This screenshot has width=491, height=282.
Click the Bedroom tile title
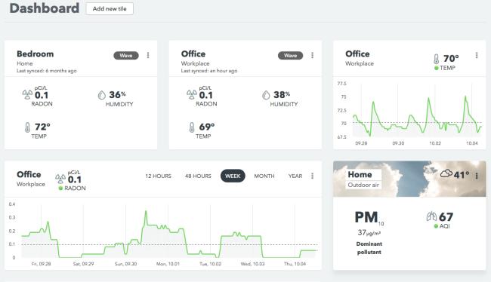[x=36, y=54]
